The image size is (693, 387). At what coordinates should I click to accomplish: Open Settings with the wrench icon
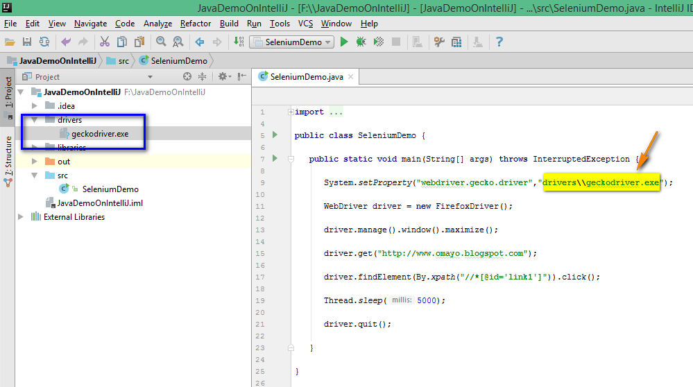439,42
